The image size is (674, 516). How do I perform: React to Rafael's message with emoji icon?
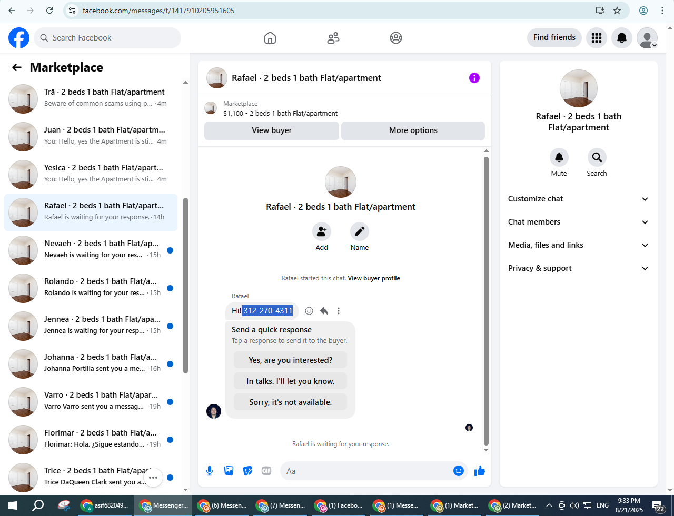tap(309, 311)
